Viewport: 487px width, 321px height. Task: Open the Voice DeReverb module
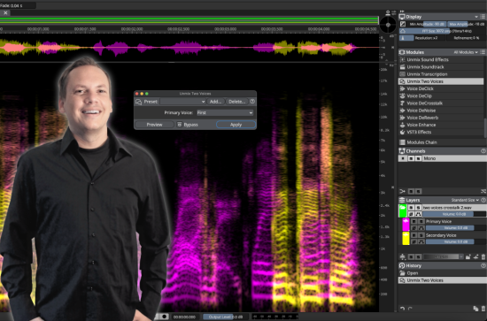click(x=441, y=118)
